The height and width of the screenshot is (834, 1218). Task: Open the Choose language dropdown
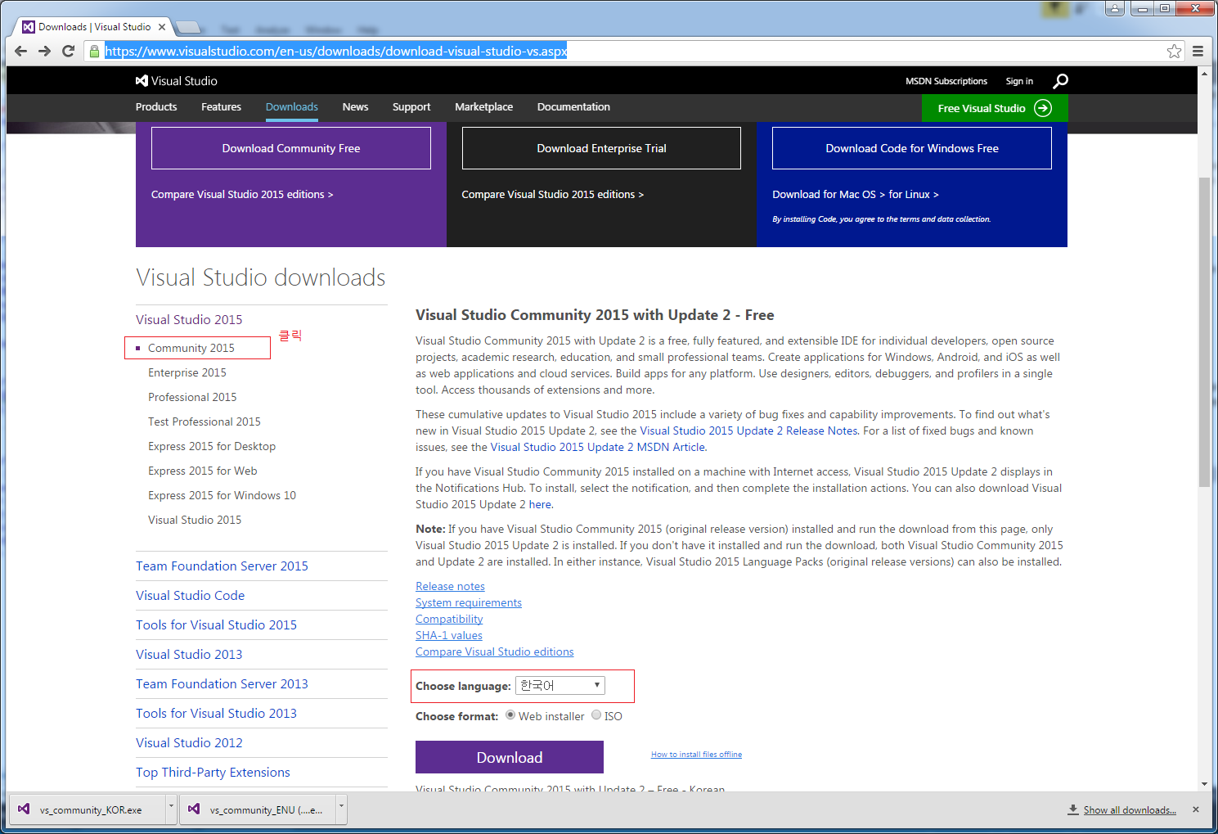pos(560,685)
